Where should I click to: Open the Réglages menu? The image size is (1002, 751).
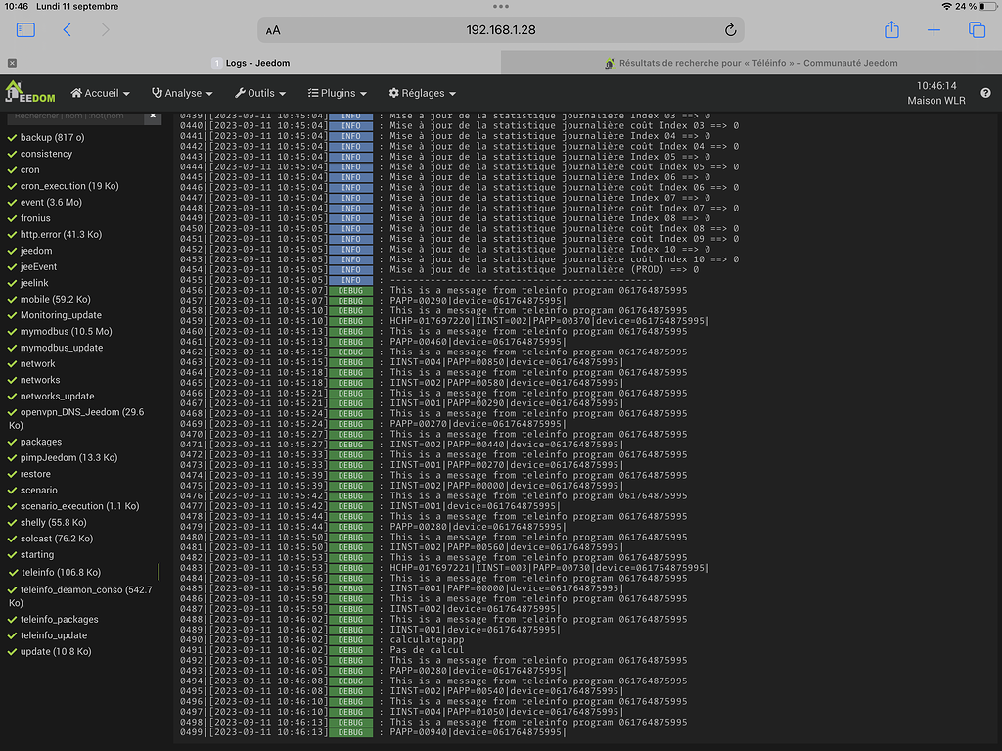tap(423, 93)
